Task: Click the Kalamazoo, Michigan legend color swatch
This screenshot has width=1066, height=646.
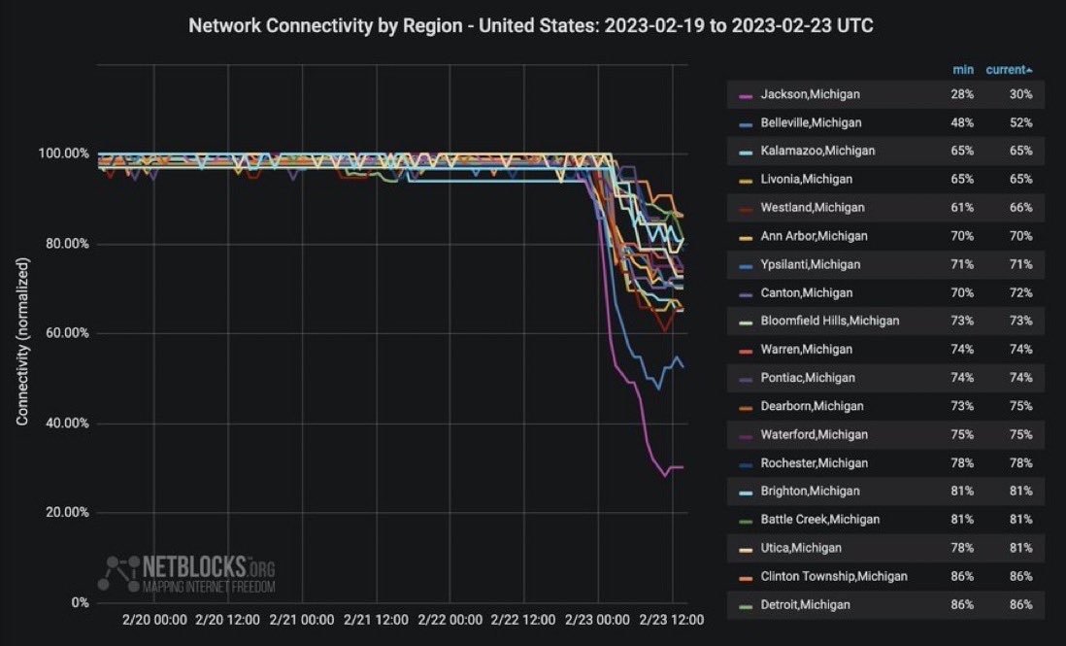Action: [746, 153]
